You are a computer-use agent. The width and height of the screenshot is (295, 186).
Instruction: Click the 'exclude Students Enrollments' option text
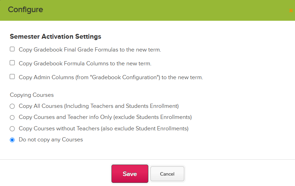[153, 117]
